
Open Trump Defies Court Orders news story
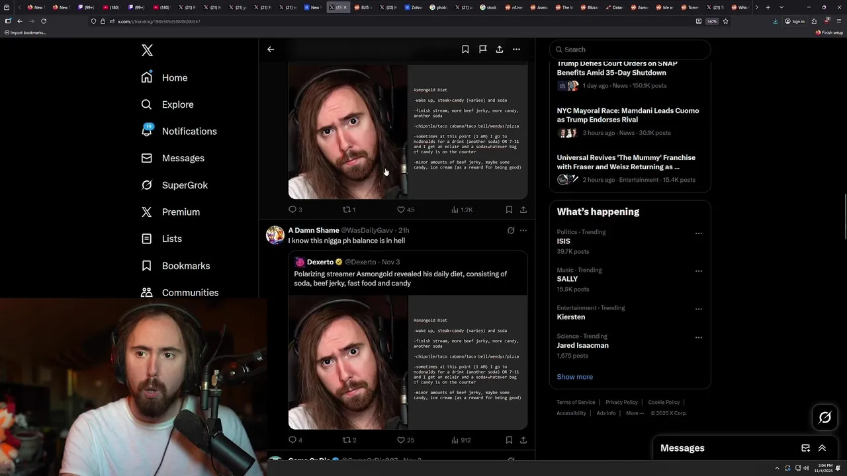click(x=630, y=74)
